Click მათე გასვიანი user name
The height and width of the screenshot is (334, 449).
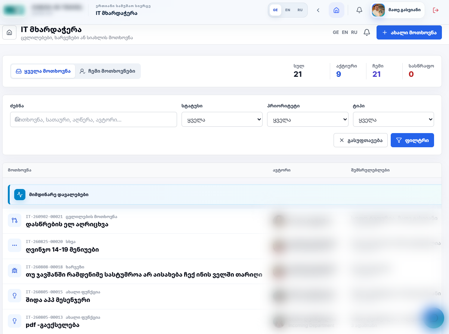(x=405, y=10)
